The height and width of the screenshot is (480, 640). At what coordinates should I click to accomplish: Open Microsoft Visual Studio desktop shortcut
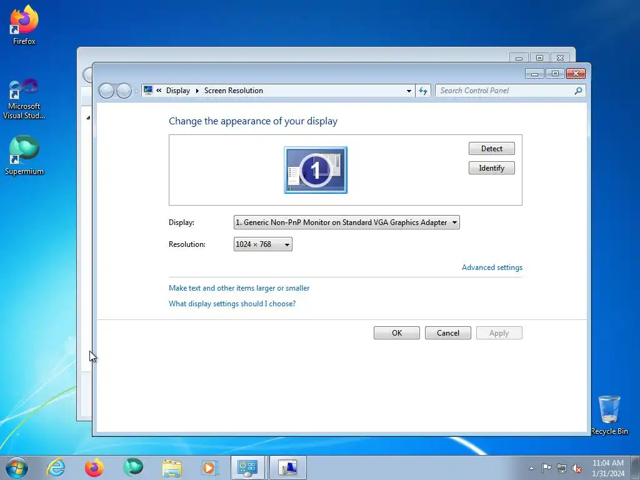point(24,99)
